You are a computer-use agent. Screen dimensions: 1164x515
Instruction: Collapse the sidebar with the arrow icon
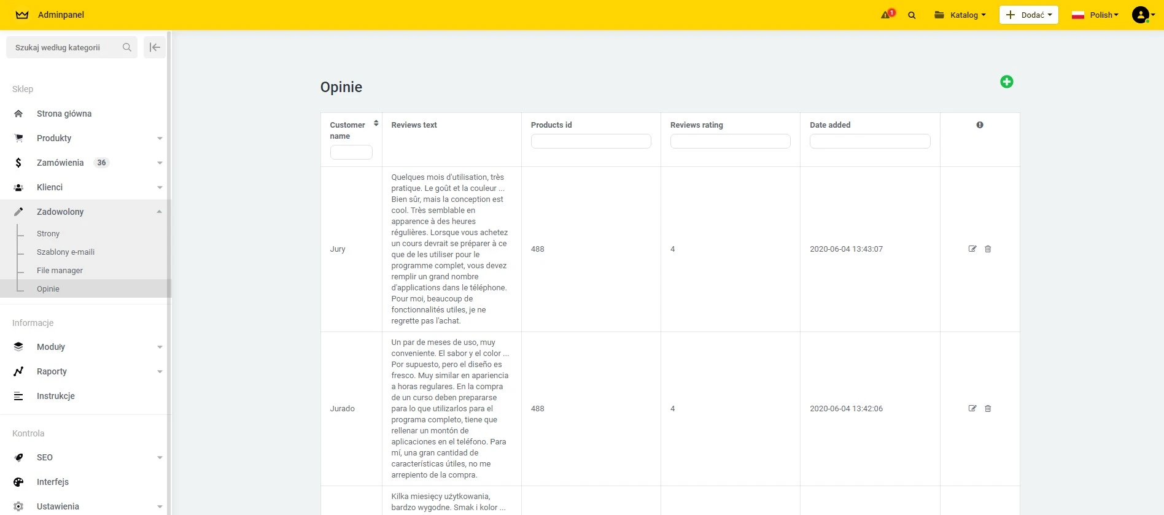(x=155, y=47)
